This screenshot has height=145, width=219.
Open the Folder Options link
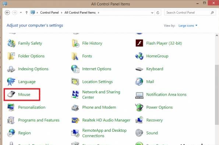pos(31,56)
